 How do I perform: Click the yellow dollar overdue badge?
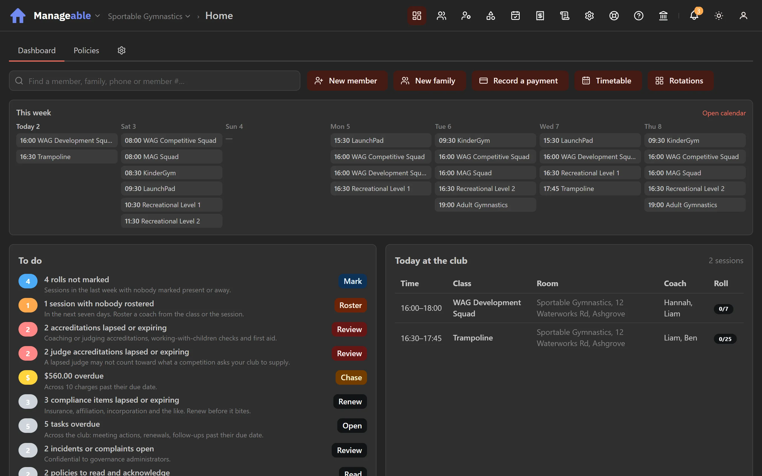pos(28,377)
